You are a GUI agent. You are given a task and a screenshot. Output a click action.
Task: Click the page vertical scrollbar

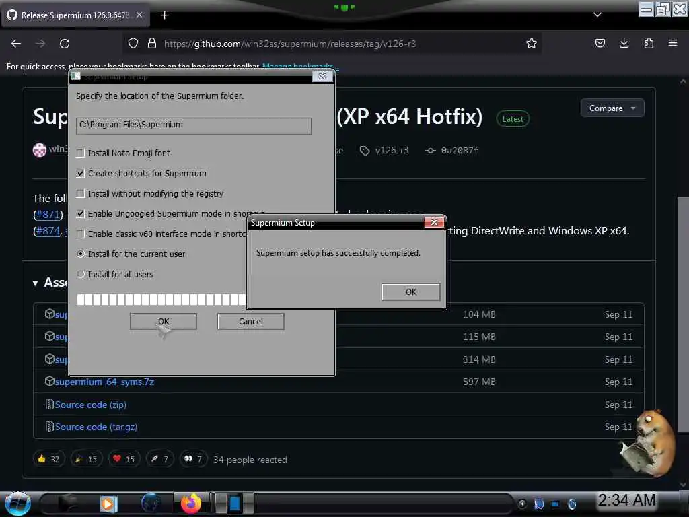[x=683, y=314]
